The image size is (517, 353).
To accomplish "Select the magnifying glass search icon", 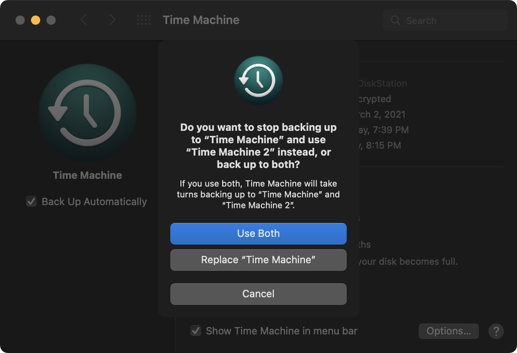I will 395,21.
